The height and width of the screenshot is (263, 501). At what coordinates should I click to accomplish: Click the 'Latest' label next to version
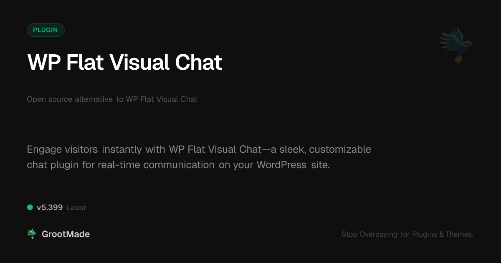(x=76, y=208)
